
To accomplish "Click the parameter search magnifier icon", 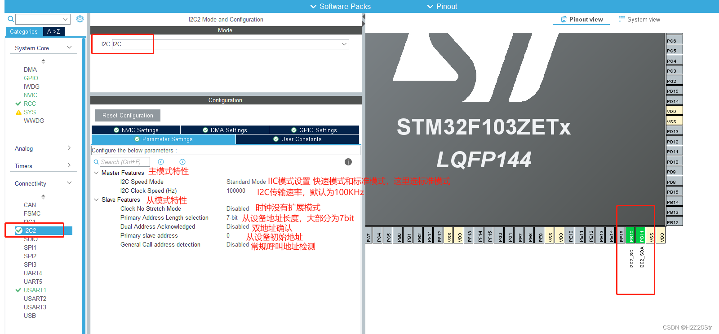I will tap(96, 162).
